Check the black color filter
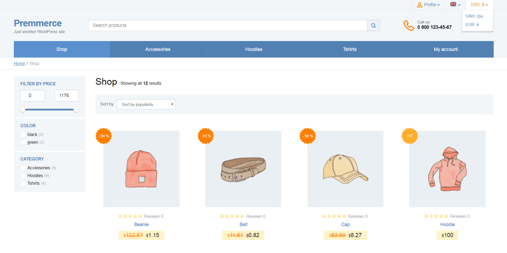 click(23, 135)
